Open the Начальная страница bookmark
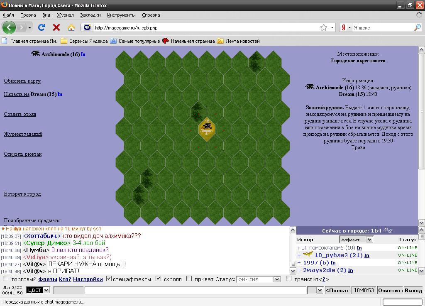425x306 pixels. pyautogui.click(x=188, y=41)
